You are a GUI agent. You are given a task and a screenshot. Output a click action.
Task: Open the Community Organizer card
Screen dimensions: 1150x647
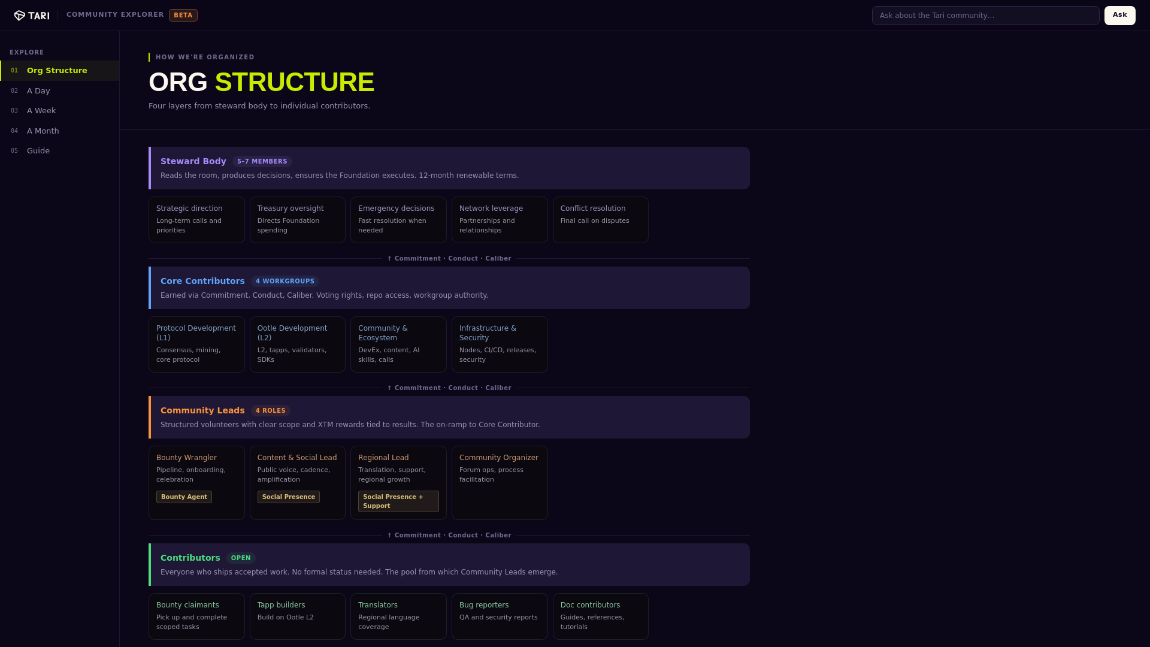pos(500,483)
